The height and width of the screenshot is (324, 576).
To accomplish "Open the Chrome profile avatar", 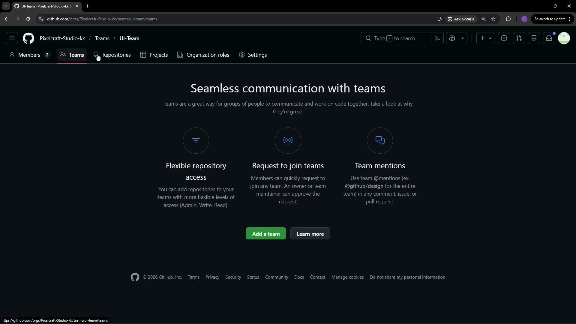I will click(524, 19).
